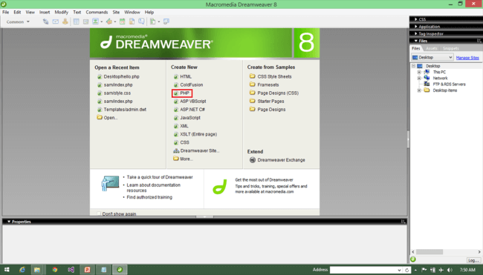Click the Windows Start button
Image resolution: width=483 pixels, height=275 pixels.
(7, 270)
